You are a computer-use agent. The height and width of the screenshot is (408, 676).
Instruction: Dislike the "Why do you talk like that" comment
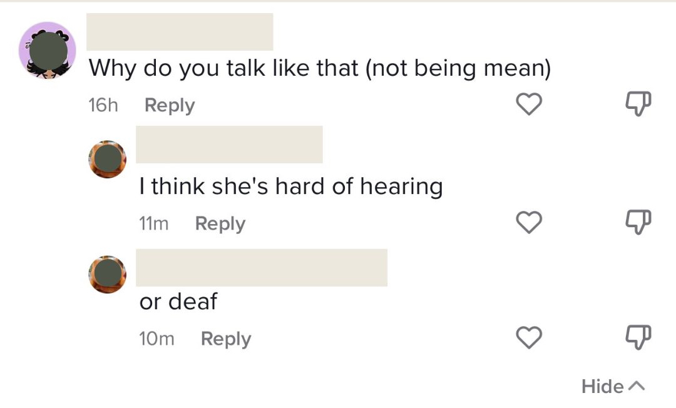638,105
